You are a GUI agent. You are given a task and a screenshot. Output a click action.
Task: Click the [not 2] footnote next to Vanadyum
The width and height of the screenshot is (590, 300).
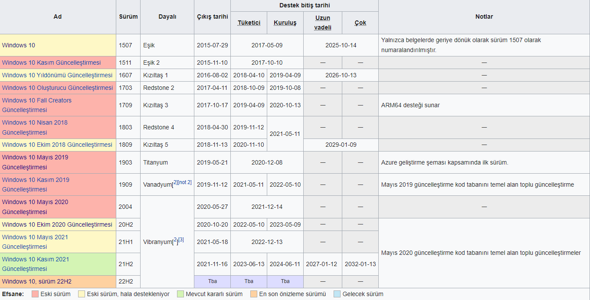click(185, 182)
